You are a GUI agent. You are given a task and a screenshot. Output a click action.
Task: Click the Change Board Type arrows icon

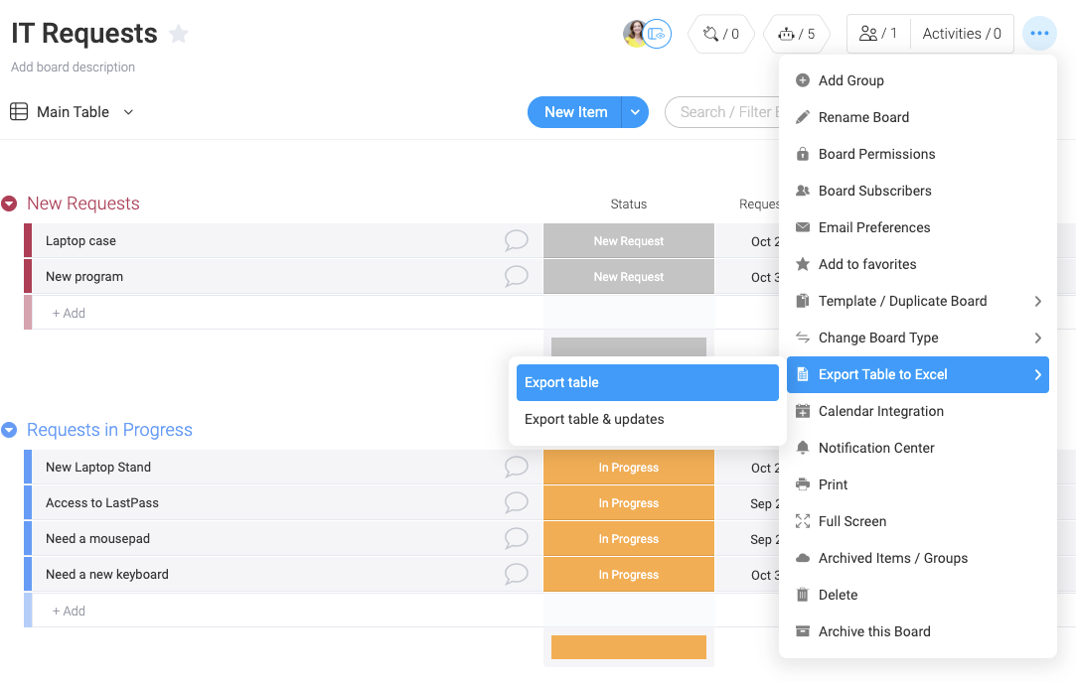(x=802, y=338)
